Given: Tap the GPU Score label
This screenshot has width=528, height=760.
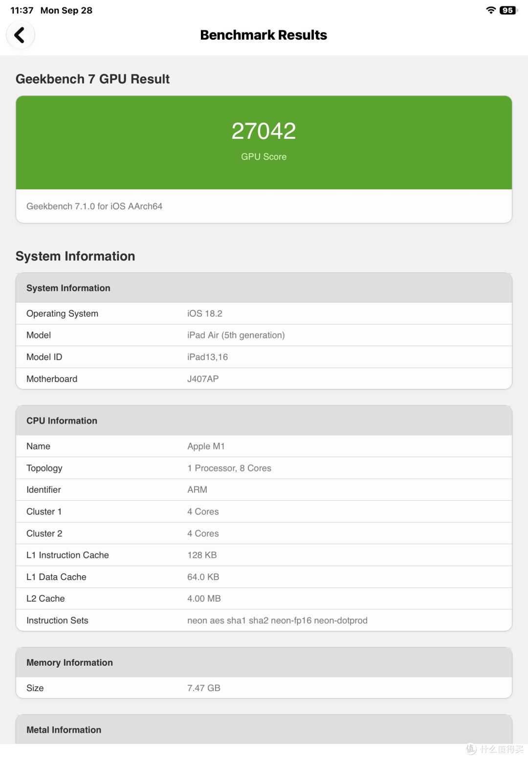Looking at the screenshot, I should click(264, 156).
